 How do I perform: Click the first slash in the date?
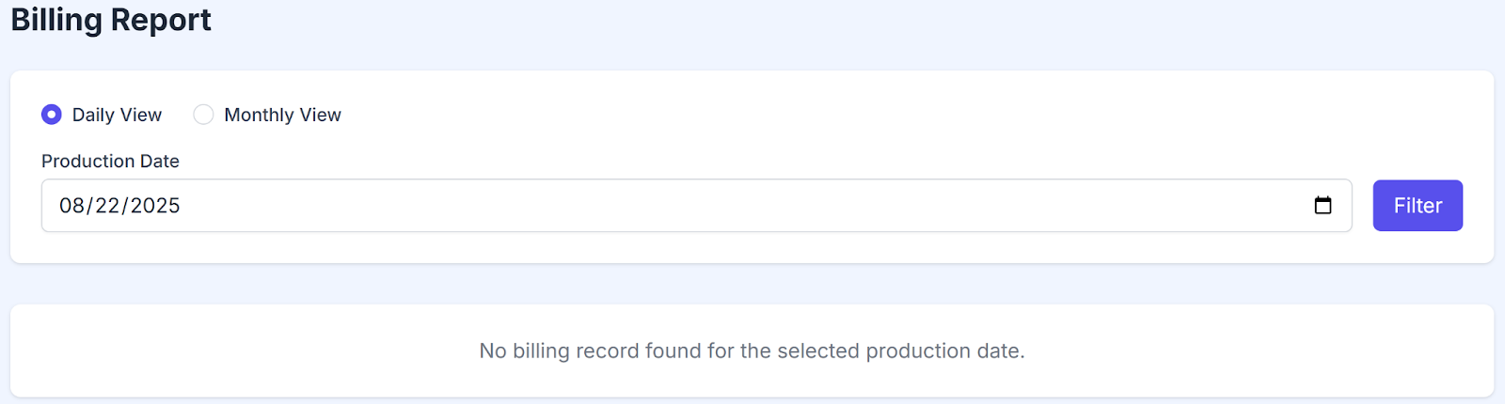coord(89,206)
